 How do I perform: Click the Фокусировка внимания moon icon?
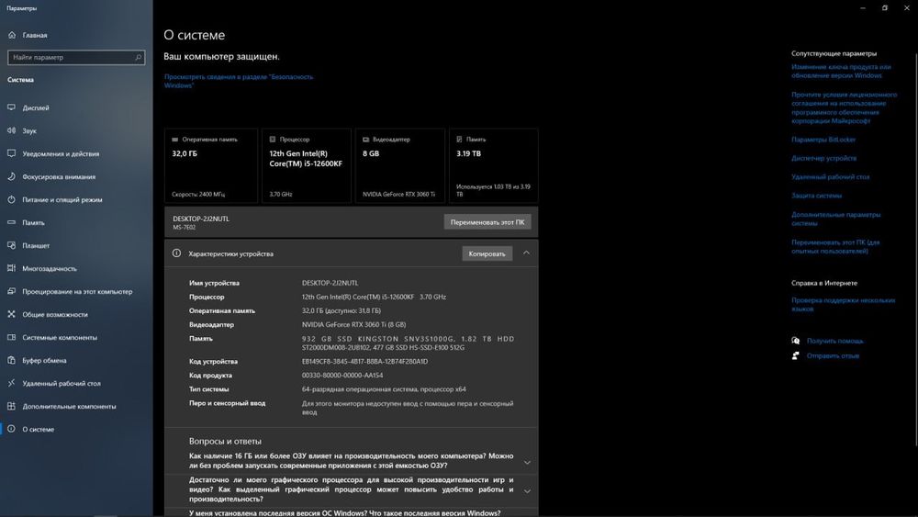pyautogui.click(x=12, y=176)
